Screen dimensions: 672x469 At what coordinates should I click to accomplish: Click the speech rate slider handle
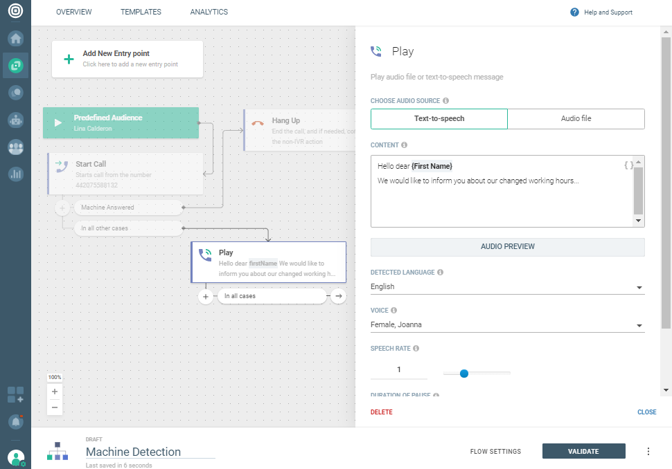pyautogui.click(x=464, y=374)
